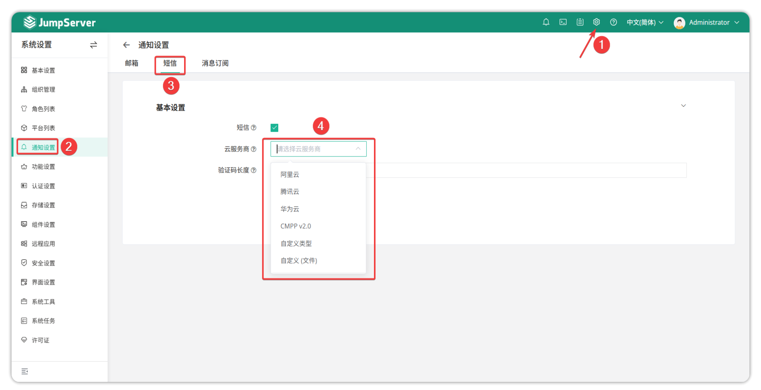
Task: Go to 认证设置 in the sidebar
Action: [43, 186]
